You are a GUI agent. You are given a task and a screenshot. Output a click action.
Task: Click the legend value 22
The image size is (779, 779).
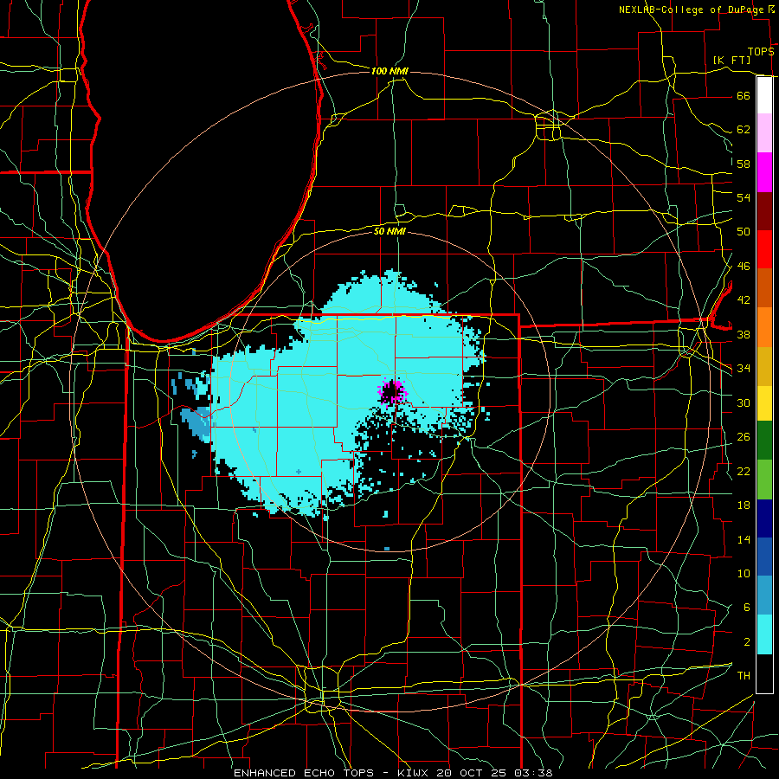(x=744, y=471)
